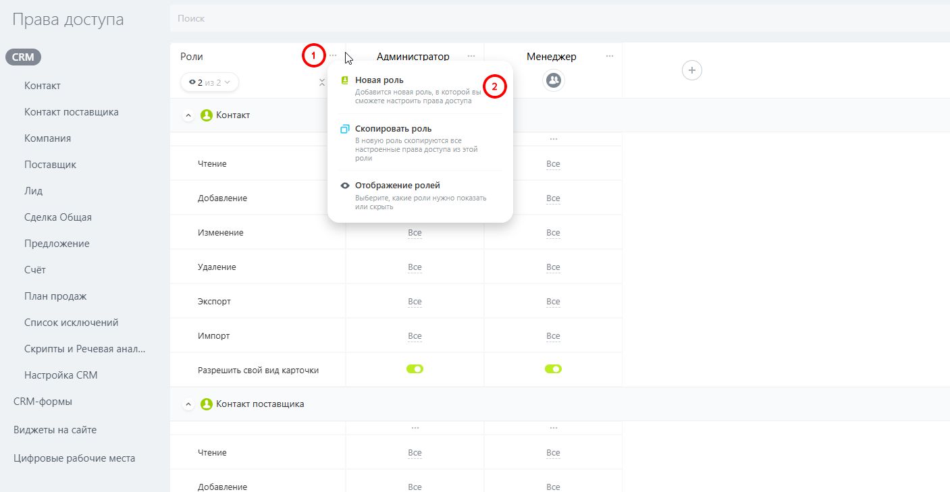Open Сделка Общая in the sidebar

(58, 217)
